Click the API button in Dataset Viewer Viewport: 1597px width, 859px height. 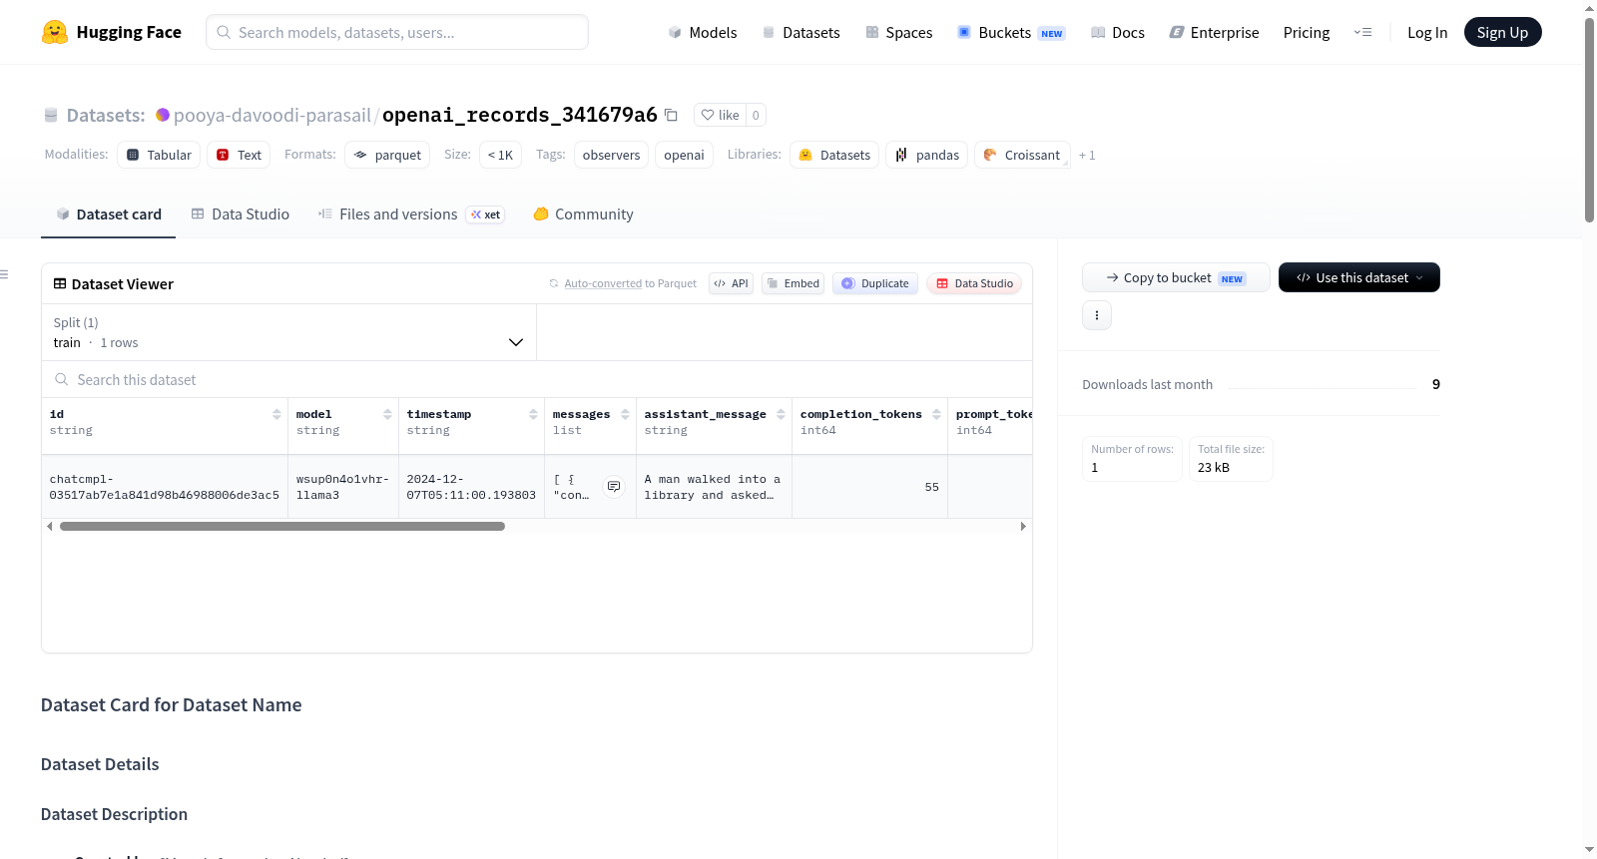click(732, 283)
